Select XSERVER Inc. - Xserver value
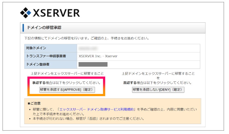229x134 pixels. coord(98,56)
